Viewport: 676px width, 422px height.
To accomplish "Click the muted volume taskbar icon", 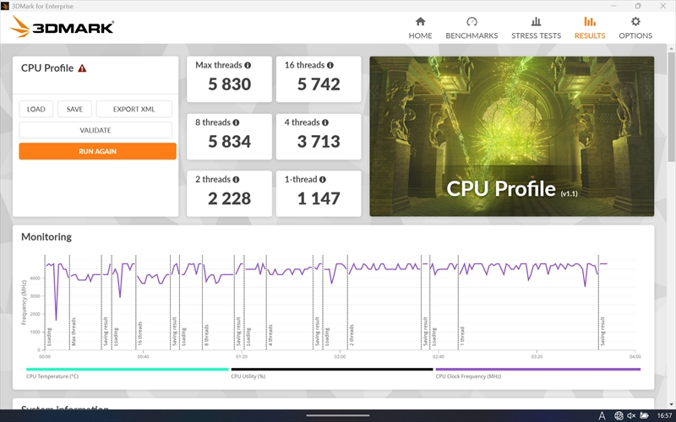I will tap(631, 415).
